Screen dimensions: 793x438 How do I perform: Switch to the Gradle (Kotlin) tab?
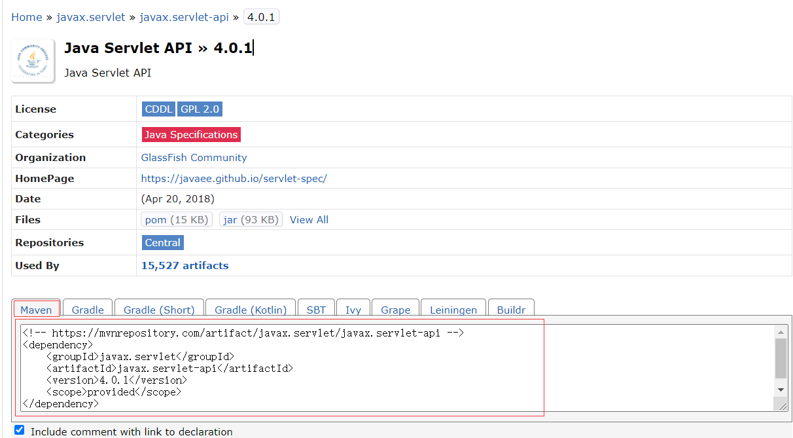click(251, 309)
